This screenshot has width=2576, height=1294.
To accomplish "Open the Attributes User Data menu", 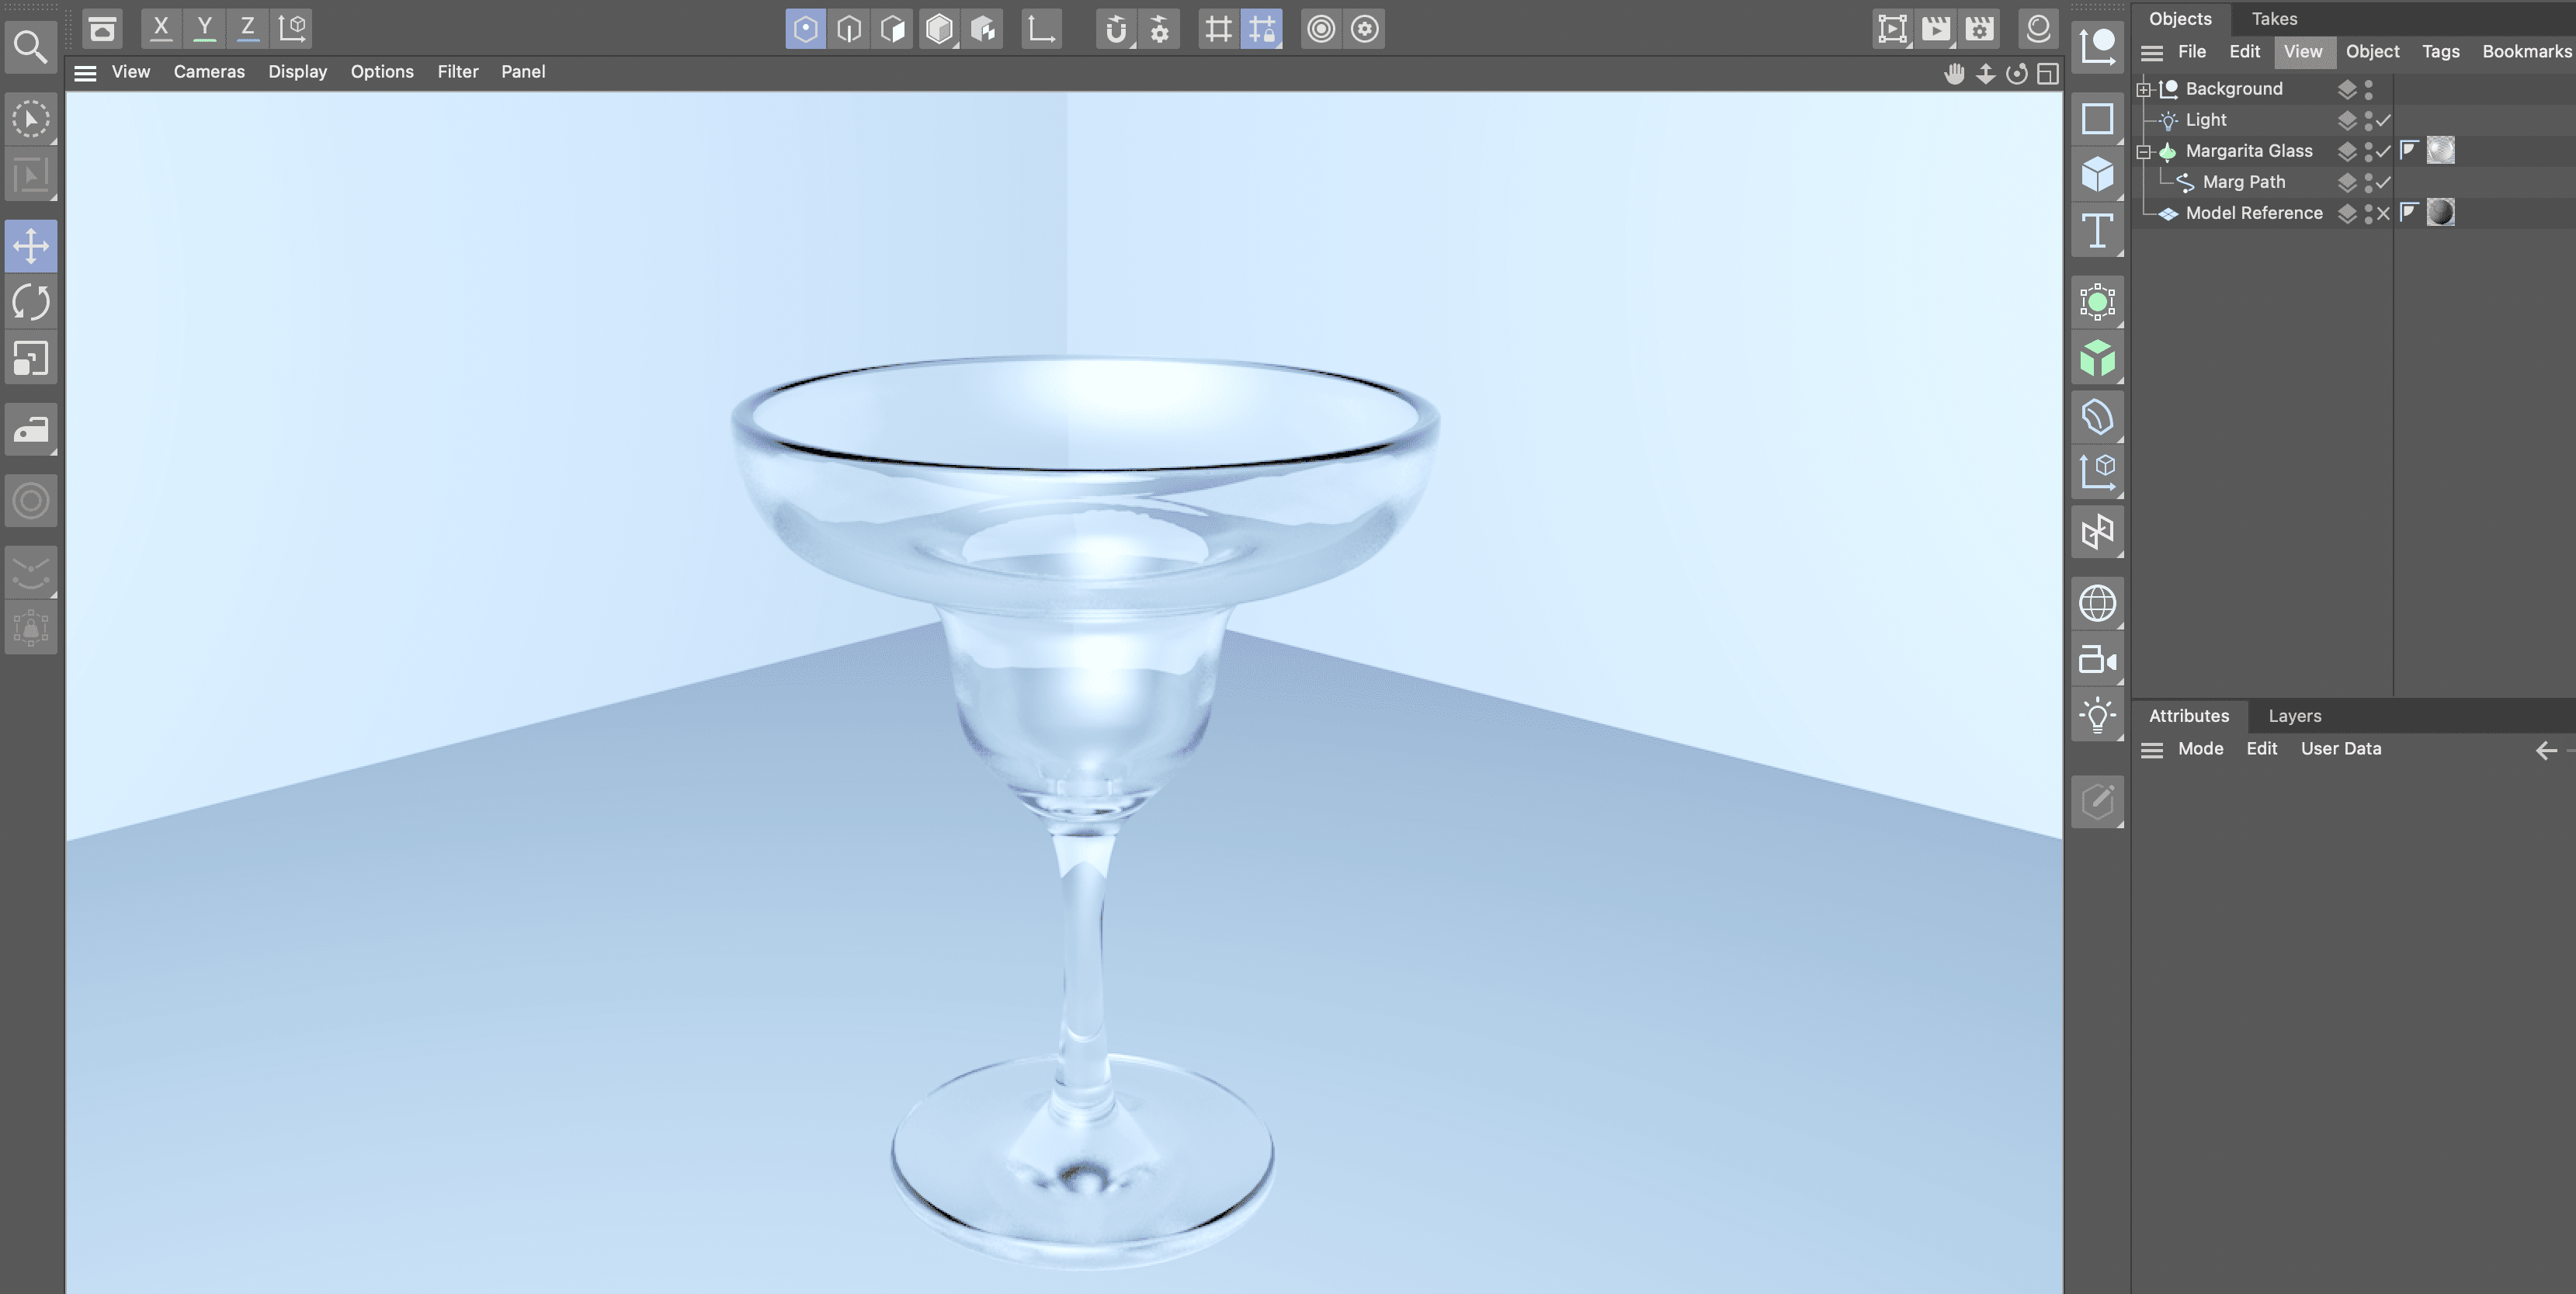I will 2340,749.
